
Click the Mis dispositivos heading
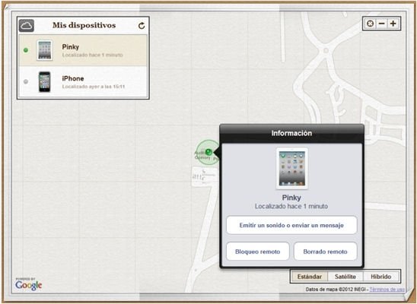tap(84, 25)
